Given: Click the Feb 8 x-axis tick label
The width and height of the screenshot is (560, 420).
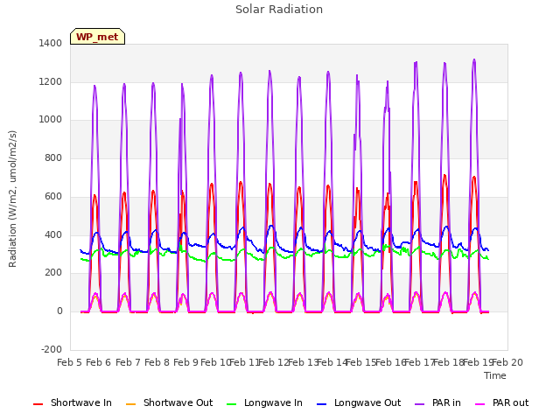Looking at the screenshot, I should (x=157, y=362).
